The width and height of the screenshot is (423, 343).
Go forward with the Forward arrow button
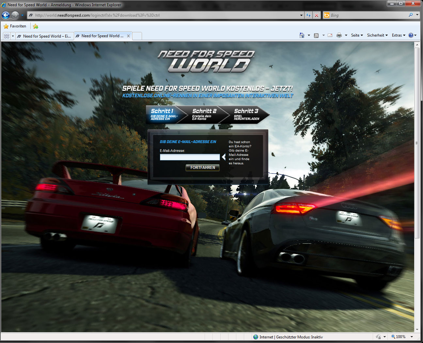point(15,15)
